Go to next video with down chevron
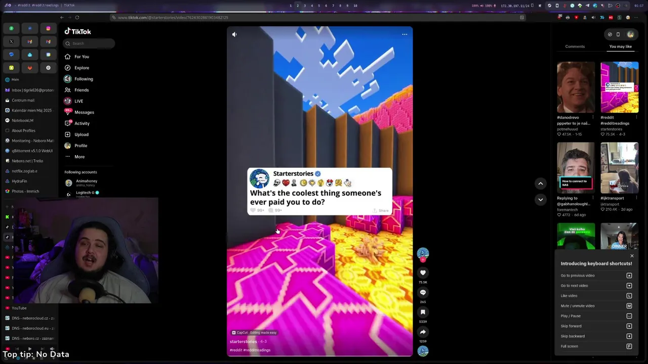 (x=540, y=200)
